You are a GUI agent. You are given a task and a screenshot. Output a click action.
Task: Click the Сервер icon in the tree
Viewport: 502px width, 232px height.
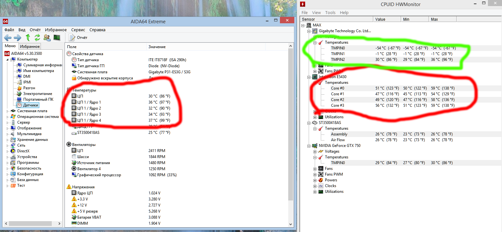point(13,122)
